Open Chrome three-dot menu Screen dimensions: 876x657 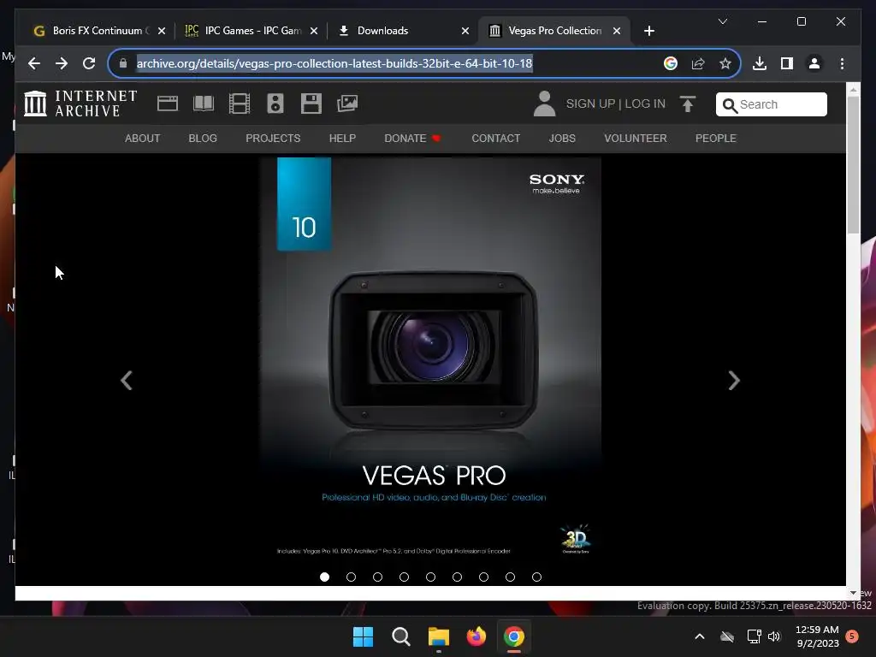pyautogui.click(x=842, y=63)
